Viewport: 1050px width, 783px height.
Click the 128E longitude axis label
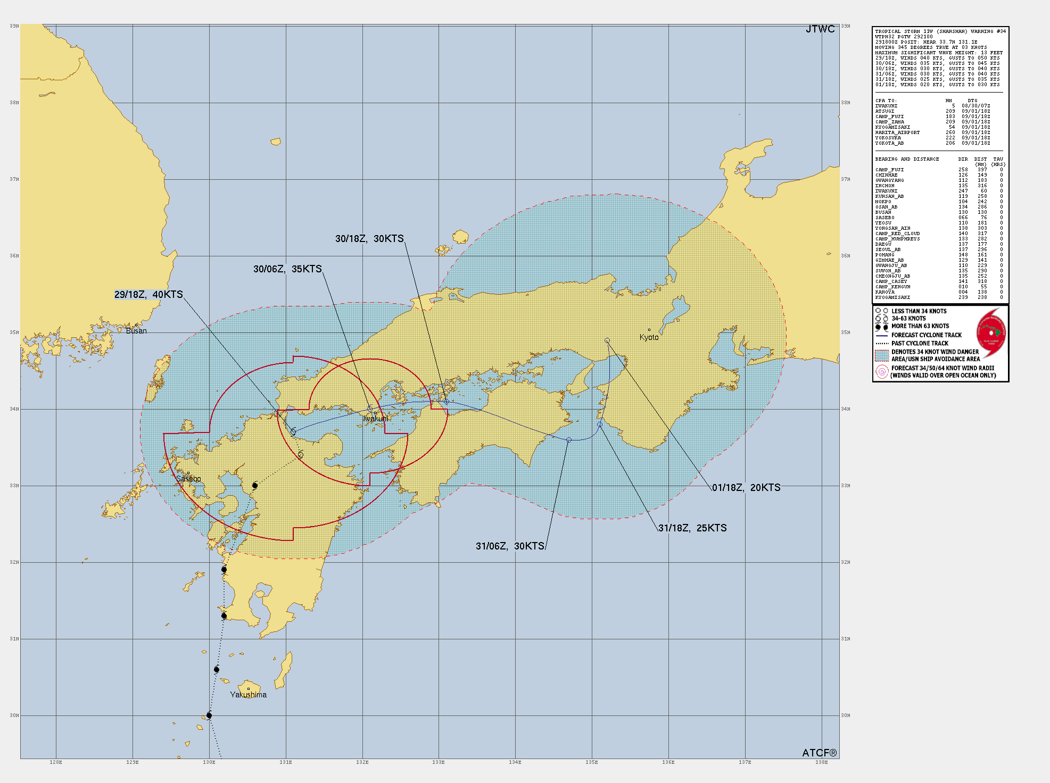point(56,762)
